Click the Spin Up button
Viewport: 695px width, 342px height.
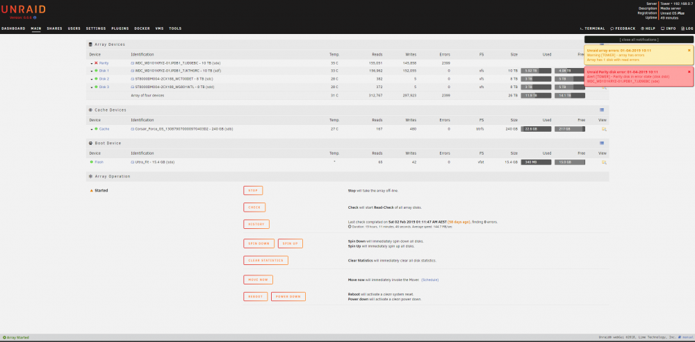[291, 243]
